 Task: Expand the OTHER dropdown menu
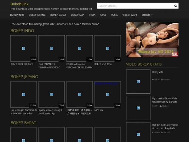(x=147, y=15)
